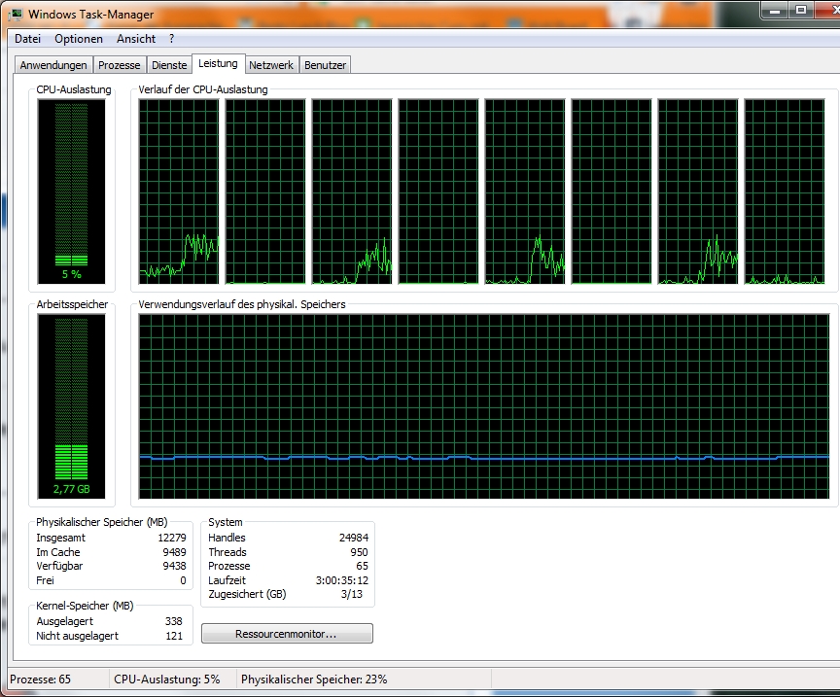Viewport: 840px width, 697px height.
Task: Click the status bar CPU-Auslastung: 5% entry
Action: 166,680
